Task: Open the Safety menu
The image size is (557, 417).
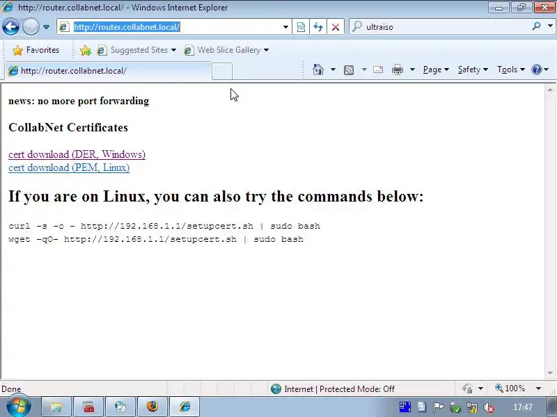Action: coord(473,69)
